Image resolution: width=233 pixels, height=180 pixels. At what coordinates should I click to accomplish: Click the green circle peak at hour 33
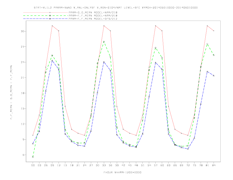coord(104,42)
